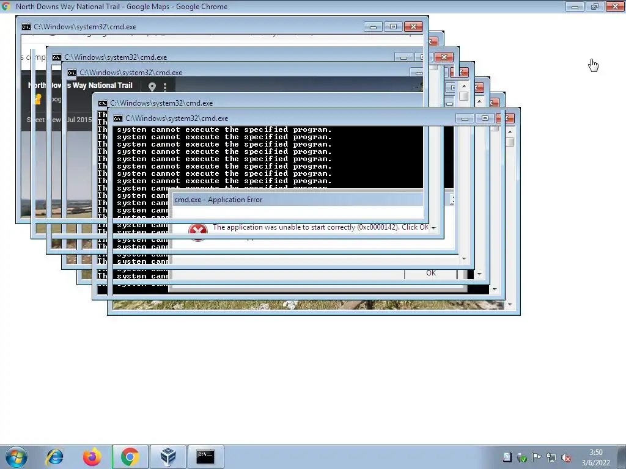
Task: Click the Show desktop strip
Action: click(x=622, y=457)
